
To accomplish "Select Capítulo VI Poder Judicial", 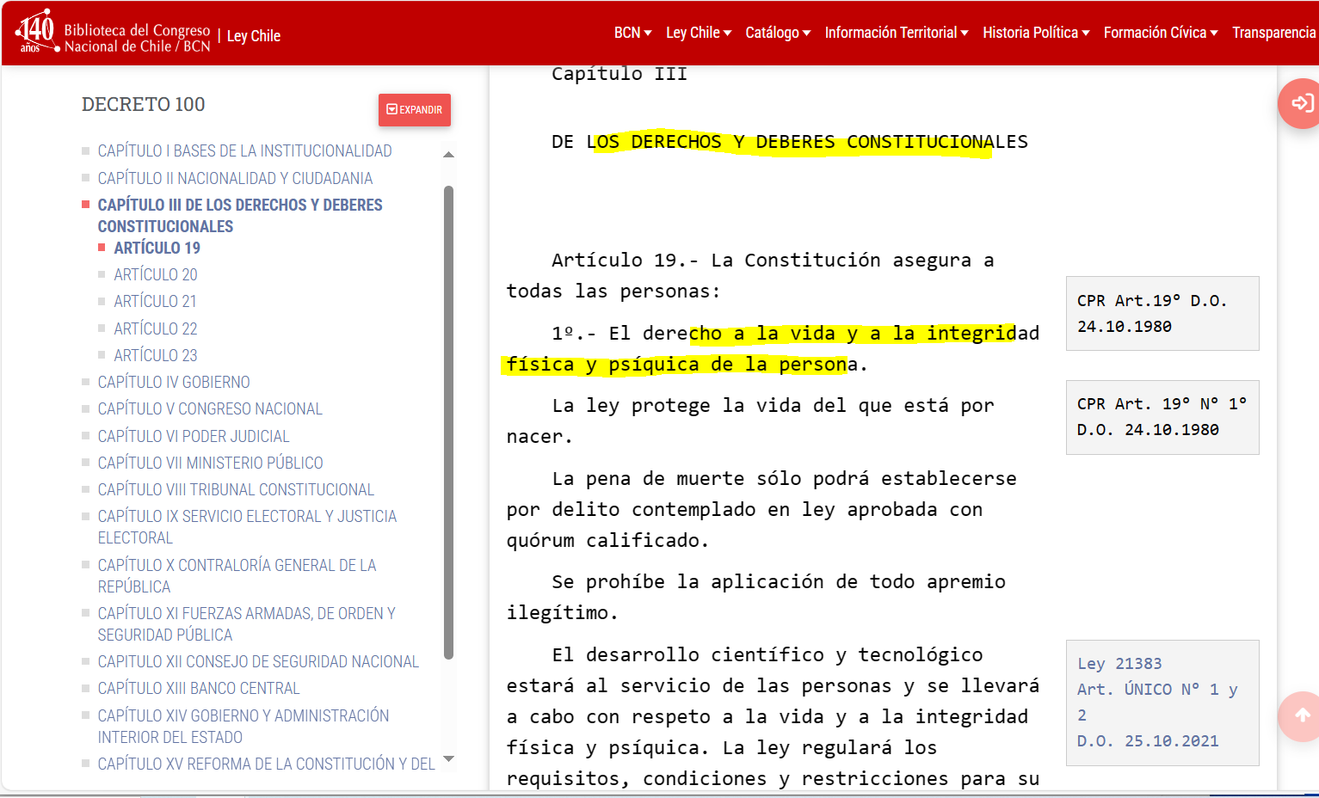I will (194, 436).
